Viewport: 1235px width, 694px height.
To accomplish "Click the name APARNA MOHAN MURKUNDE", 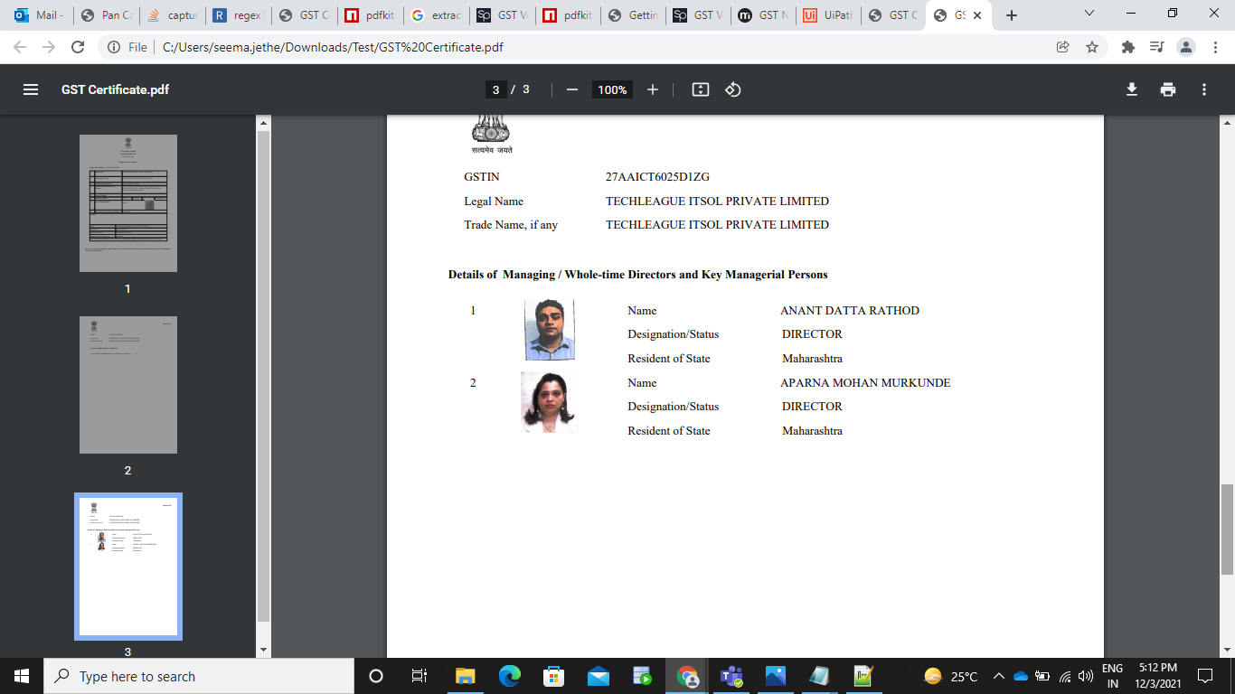I will [x=865, y=383].
